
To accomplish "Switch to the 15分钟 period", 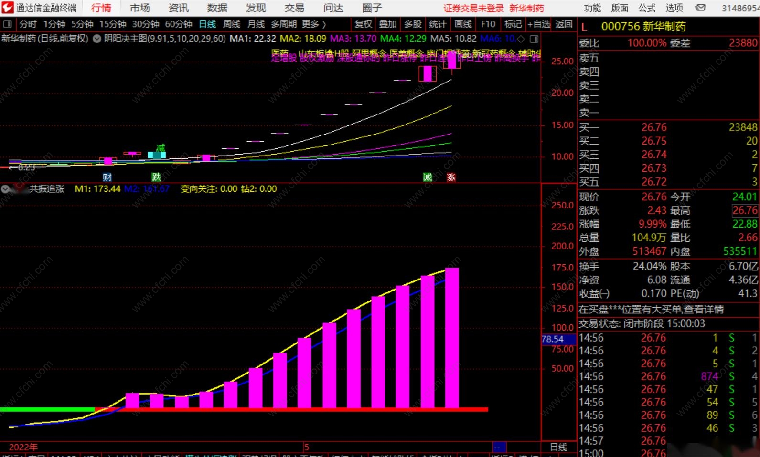I will [x=113, y=24].
